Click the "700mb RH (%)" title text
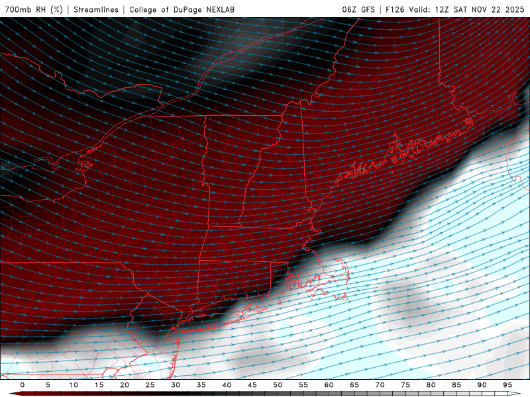This screenshot has width=530, height=397. [34, 9]
